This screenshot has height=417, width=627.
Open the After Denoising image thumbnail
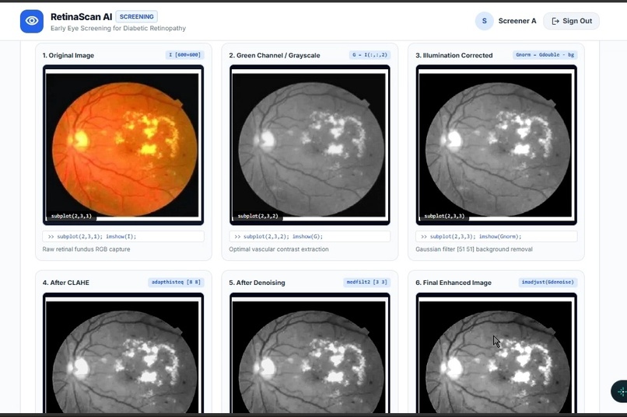point(310,353)
